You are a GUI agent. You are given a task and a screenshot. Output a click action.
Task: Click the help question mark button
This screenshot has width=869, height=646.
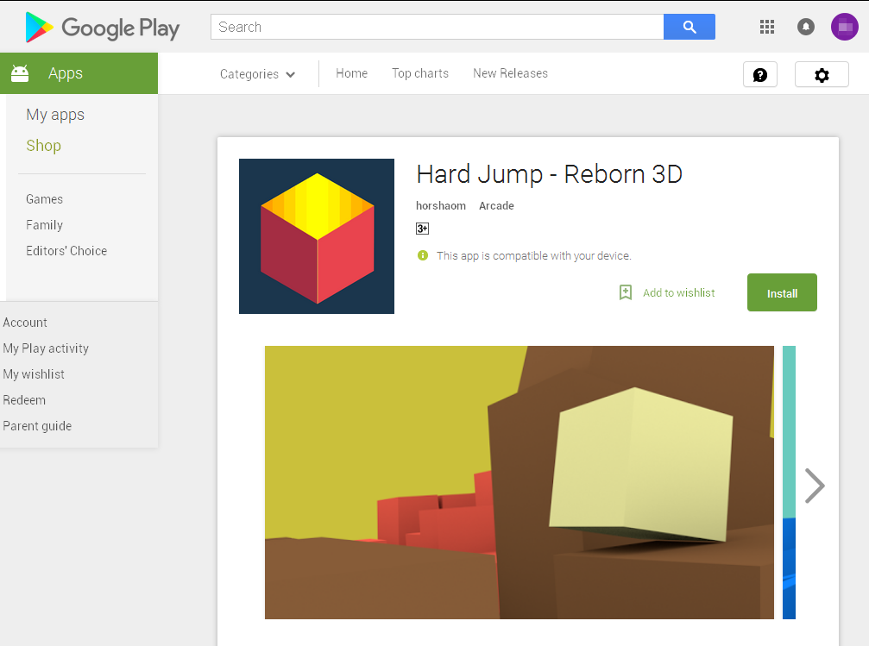click(x=760, y=75)
